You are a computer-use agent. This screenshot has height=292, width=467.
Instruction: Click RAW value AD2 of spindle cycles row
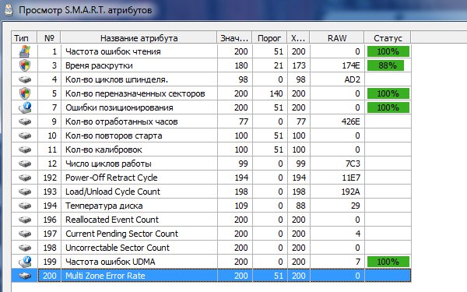click(x=352, y=79)
